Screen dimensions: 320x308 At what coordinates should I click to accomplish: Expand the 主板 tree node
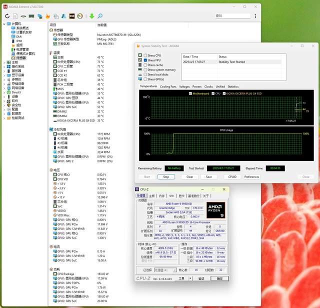(x=4, y=62)
